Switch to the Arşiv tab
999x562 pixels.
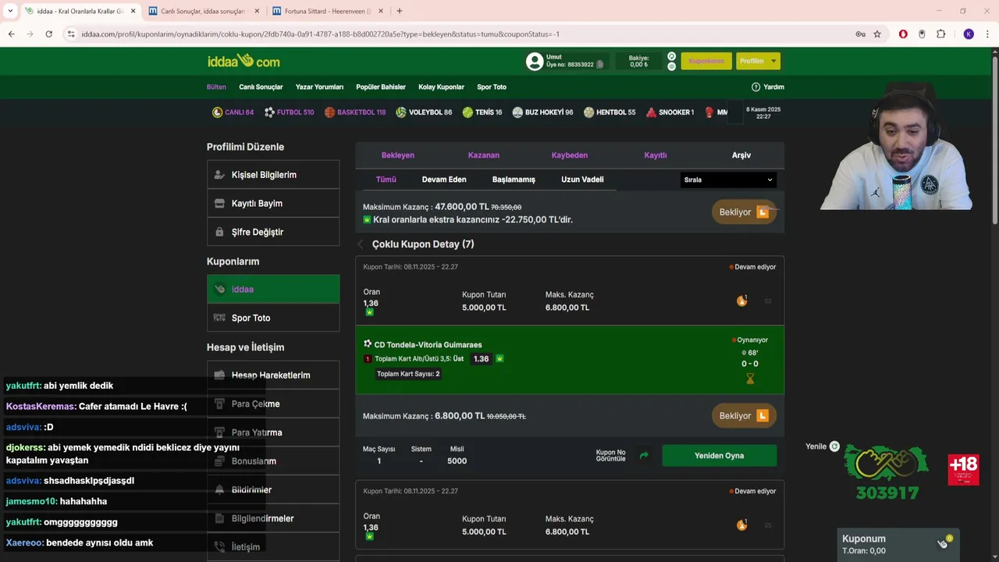pos(741,155)
